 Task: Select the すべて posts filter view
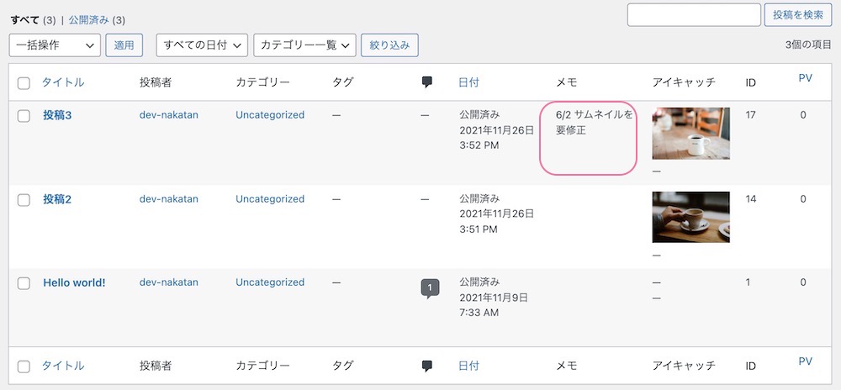[x=24, y=20]
